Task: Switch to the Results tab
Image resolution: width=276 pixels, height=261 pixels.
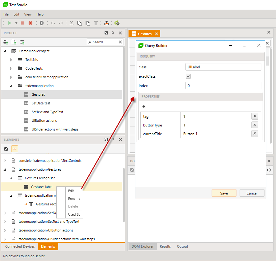Action: pos(165,246)
